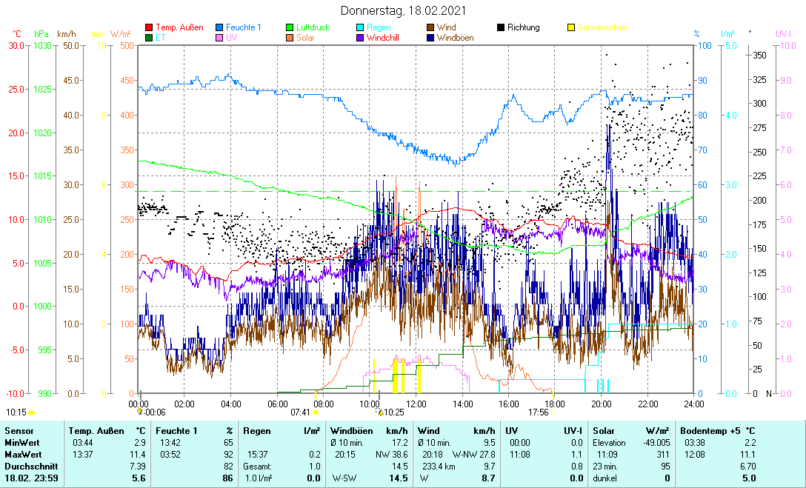806x488 pixels.
Task: Click the chart title Donnerstag, 18.02.2021
Action: [x=404, y=10]
